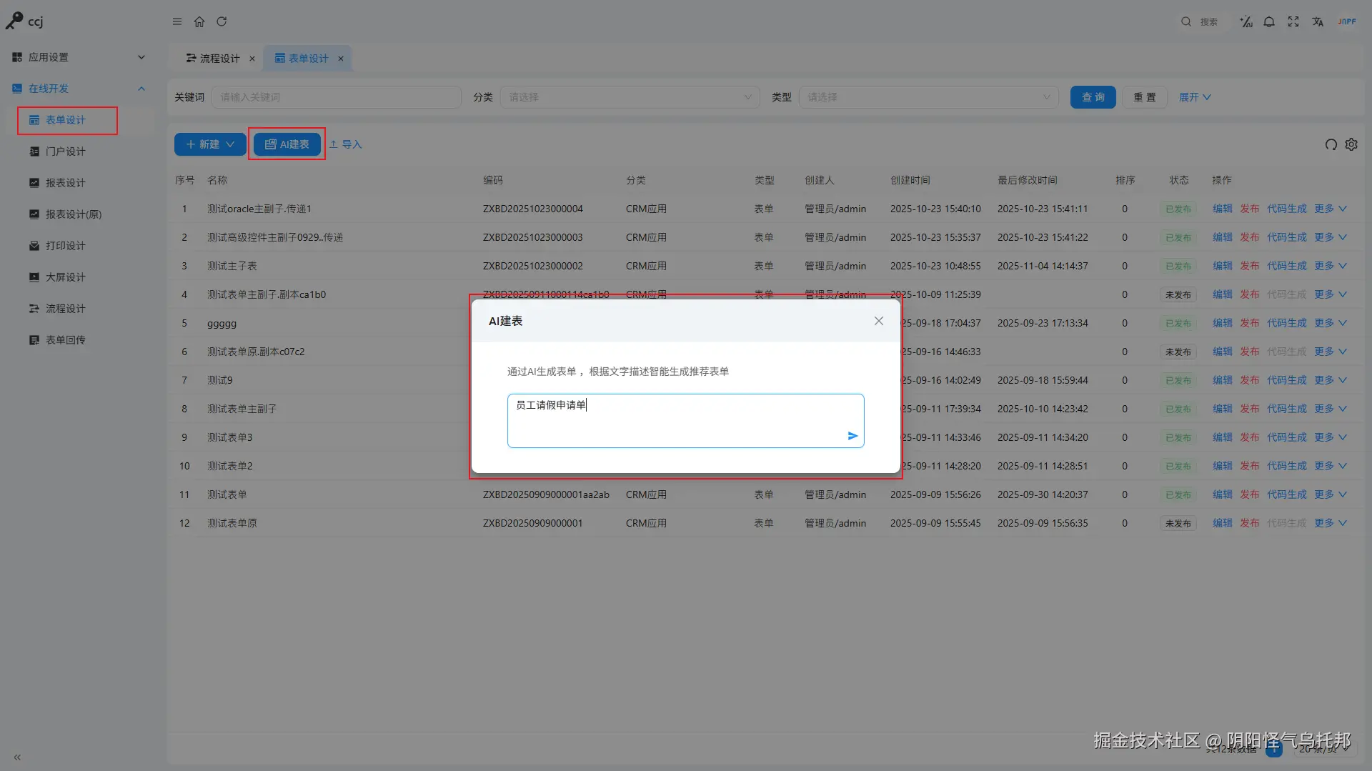Click the name cell 测试表单3
This screenshot has height=771, width=1372.
(230, 437)
